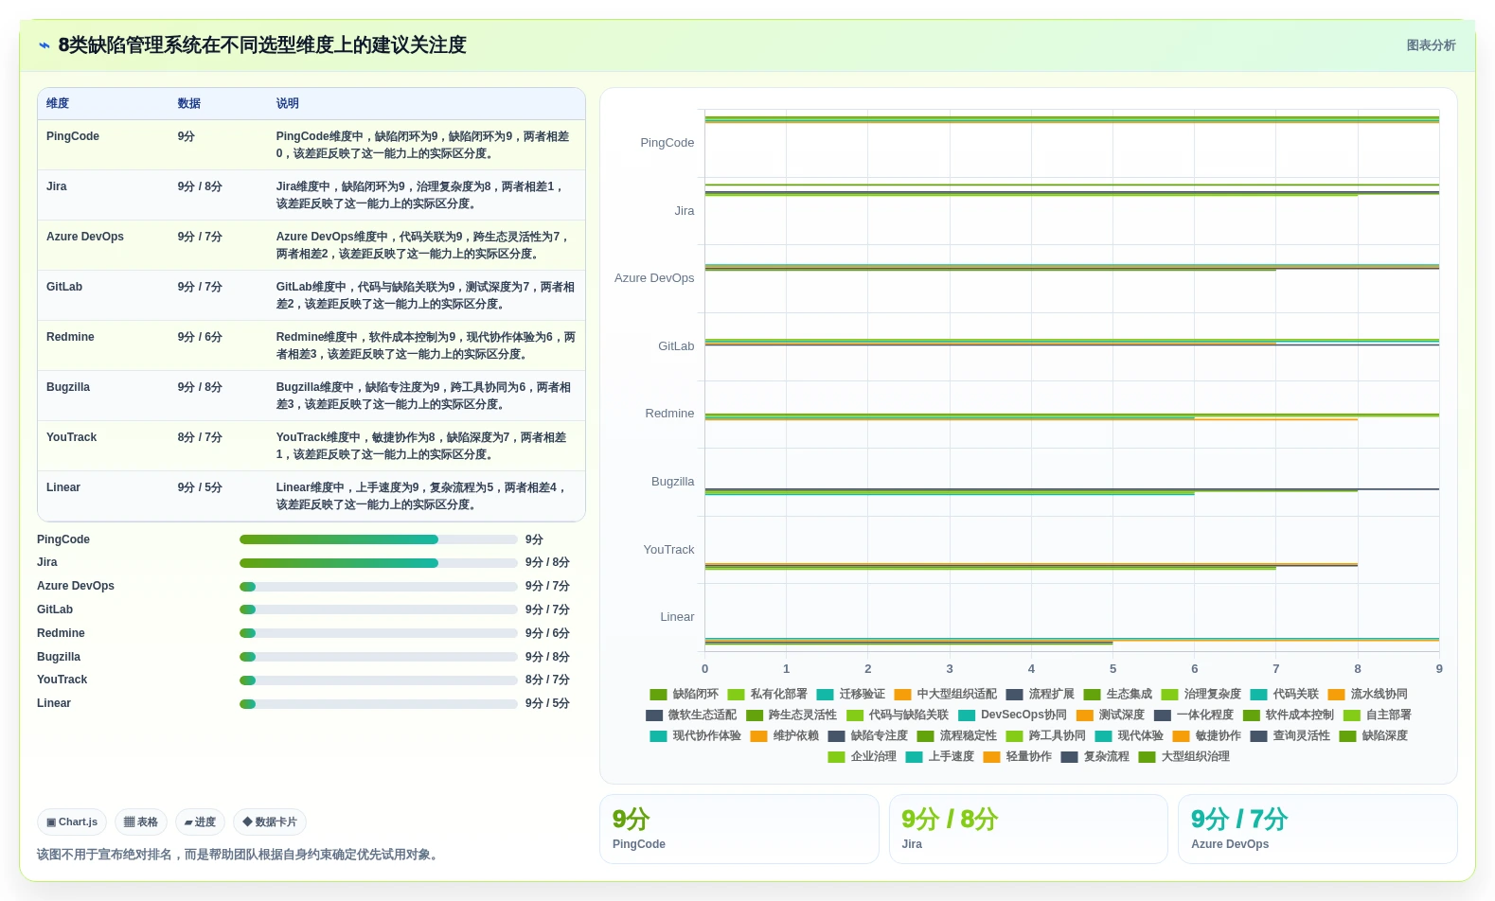1495x901 pixels.
Task: Click the 数据 column header
Action: click(189, 104)
